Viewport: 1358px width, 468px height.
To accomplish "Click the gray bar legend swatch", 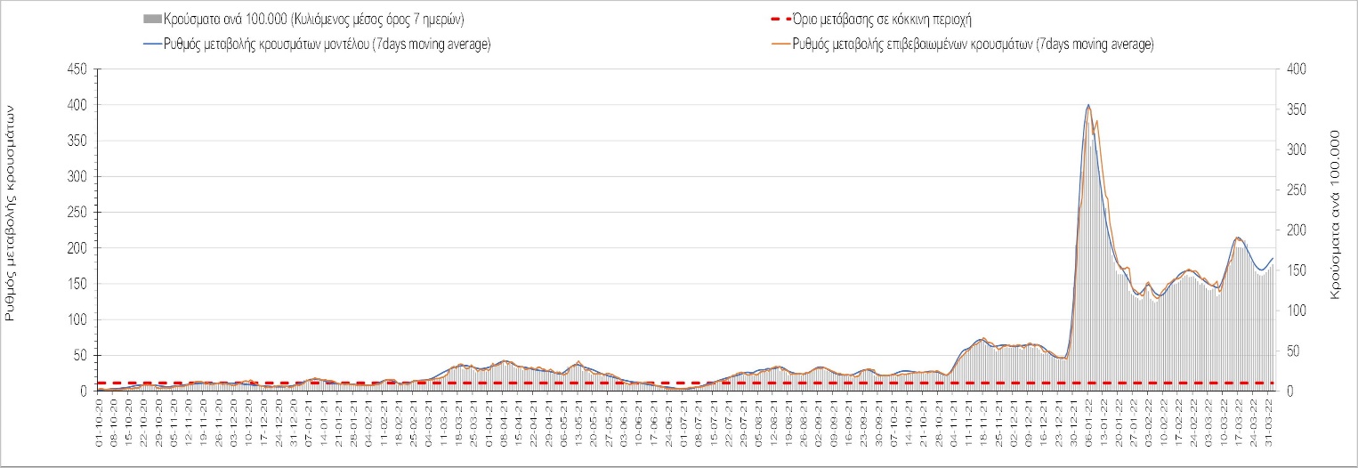I will 152,19.
